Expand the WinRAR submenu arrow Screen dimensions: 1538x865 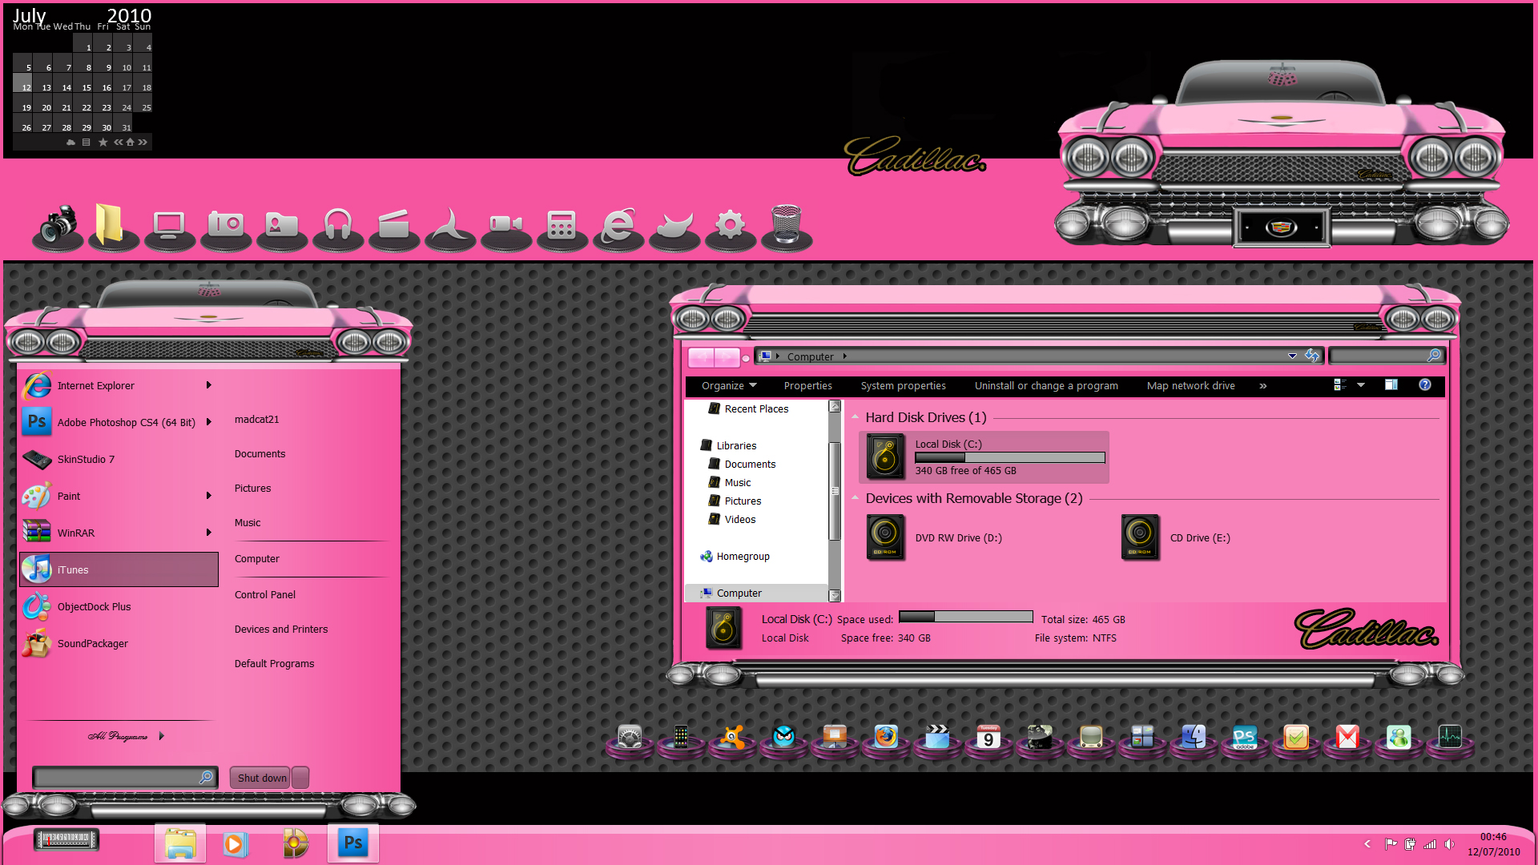208,533
